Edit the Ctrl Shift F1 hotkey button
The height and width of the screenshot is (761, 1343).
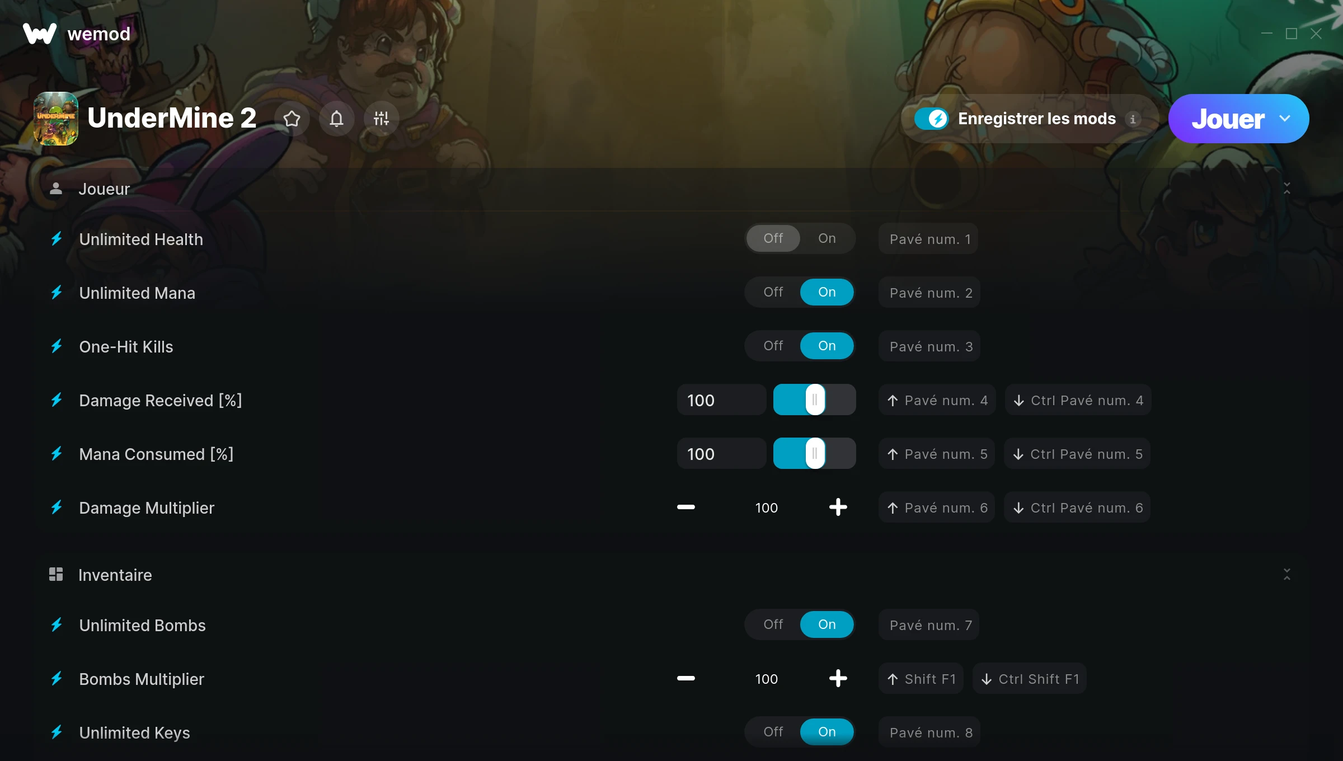pyautogui.click(x=1030, y=679)
